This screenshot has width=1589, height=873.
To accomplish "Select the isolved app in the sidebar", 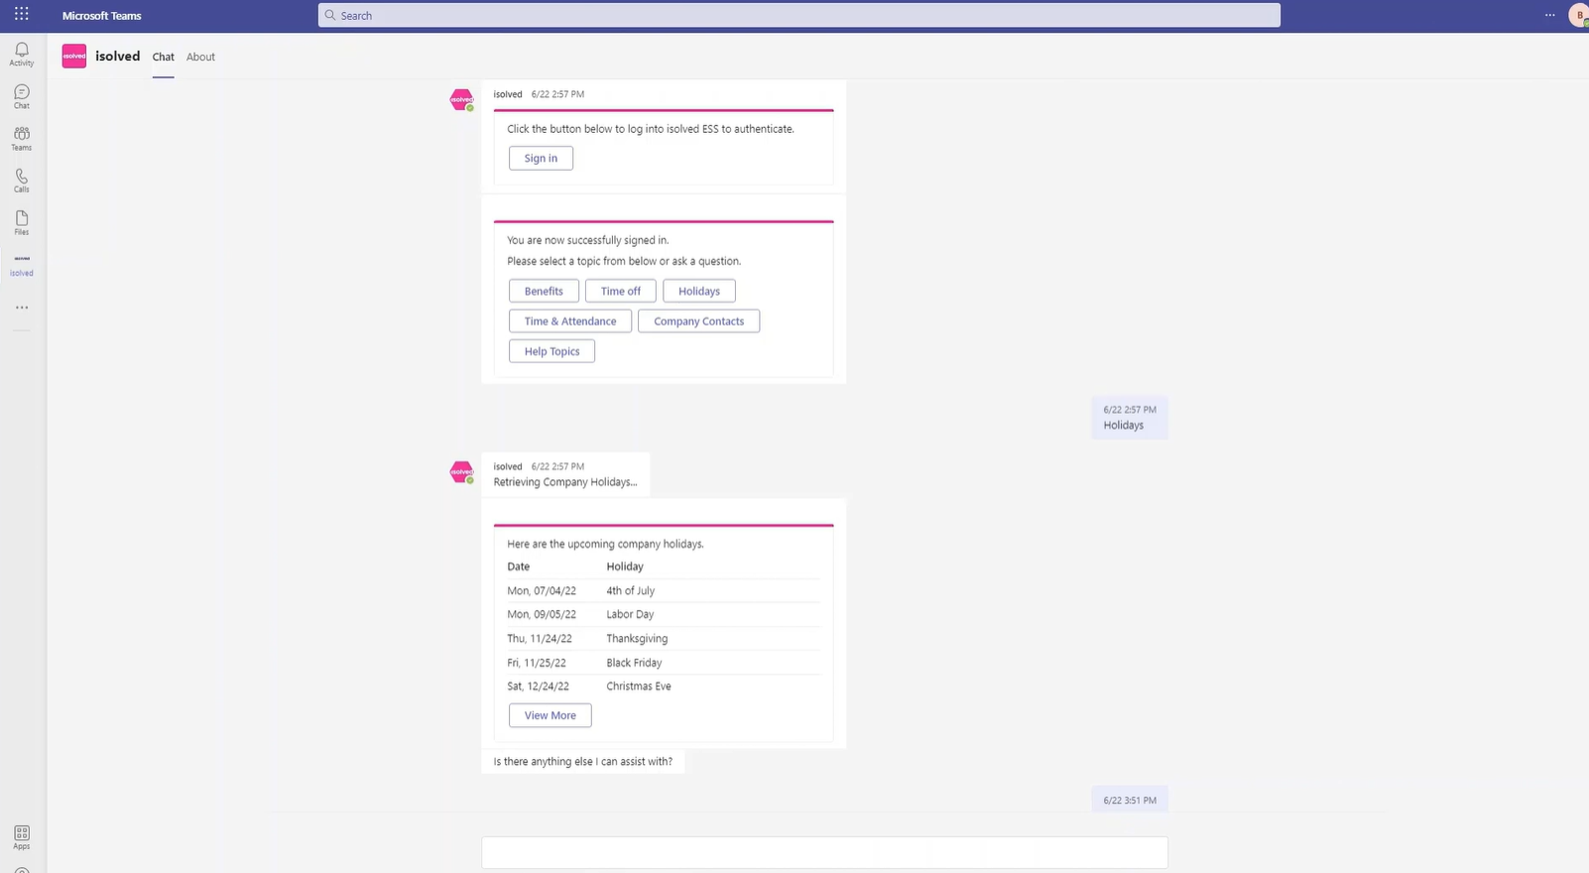I will [x=21, y=265].
